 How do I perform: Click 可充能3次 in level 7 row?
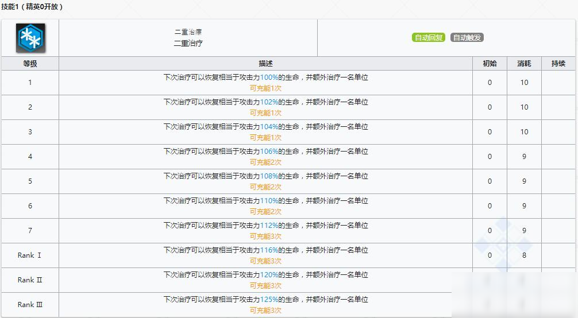coord(265,236)
